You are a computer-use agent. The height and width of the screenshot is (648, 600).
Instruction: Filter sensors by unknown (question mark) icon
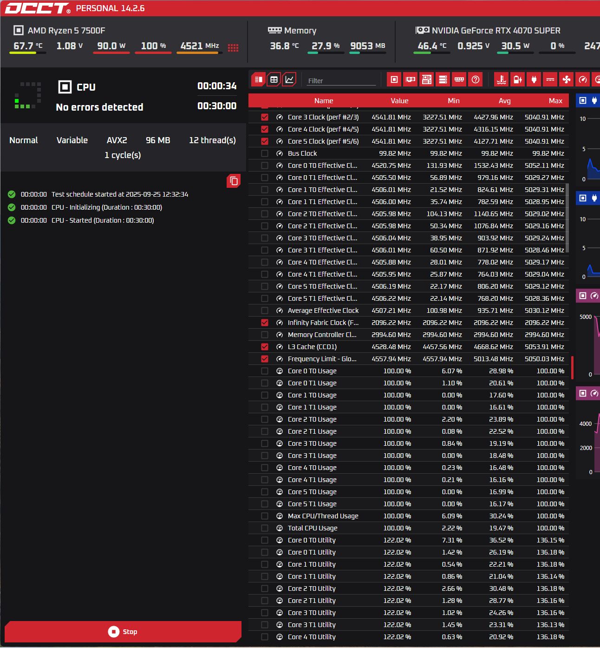tap(476, 79)
